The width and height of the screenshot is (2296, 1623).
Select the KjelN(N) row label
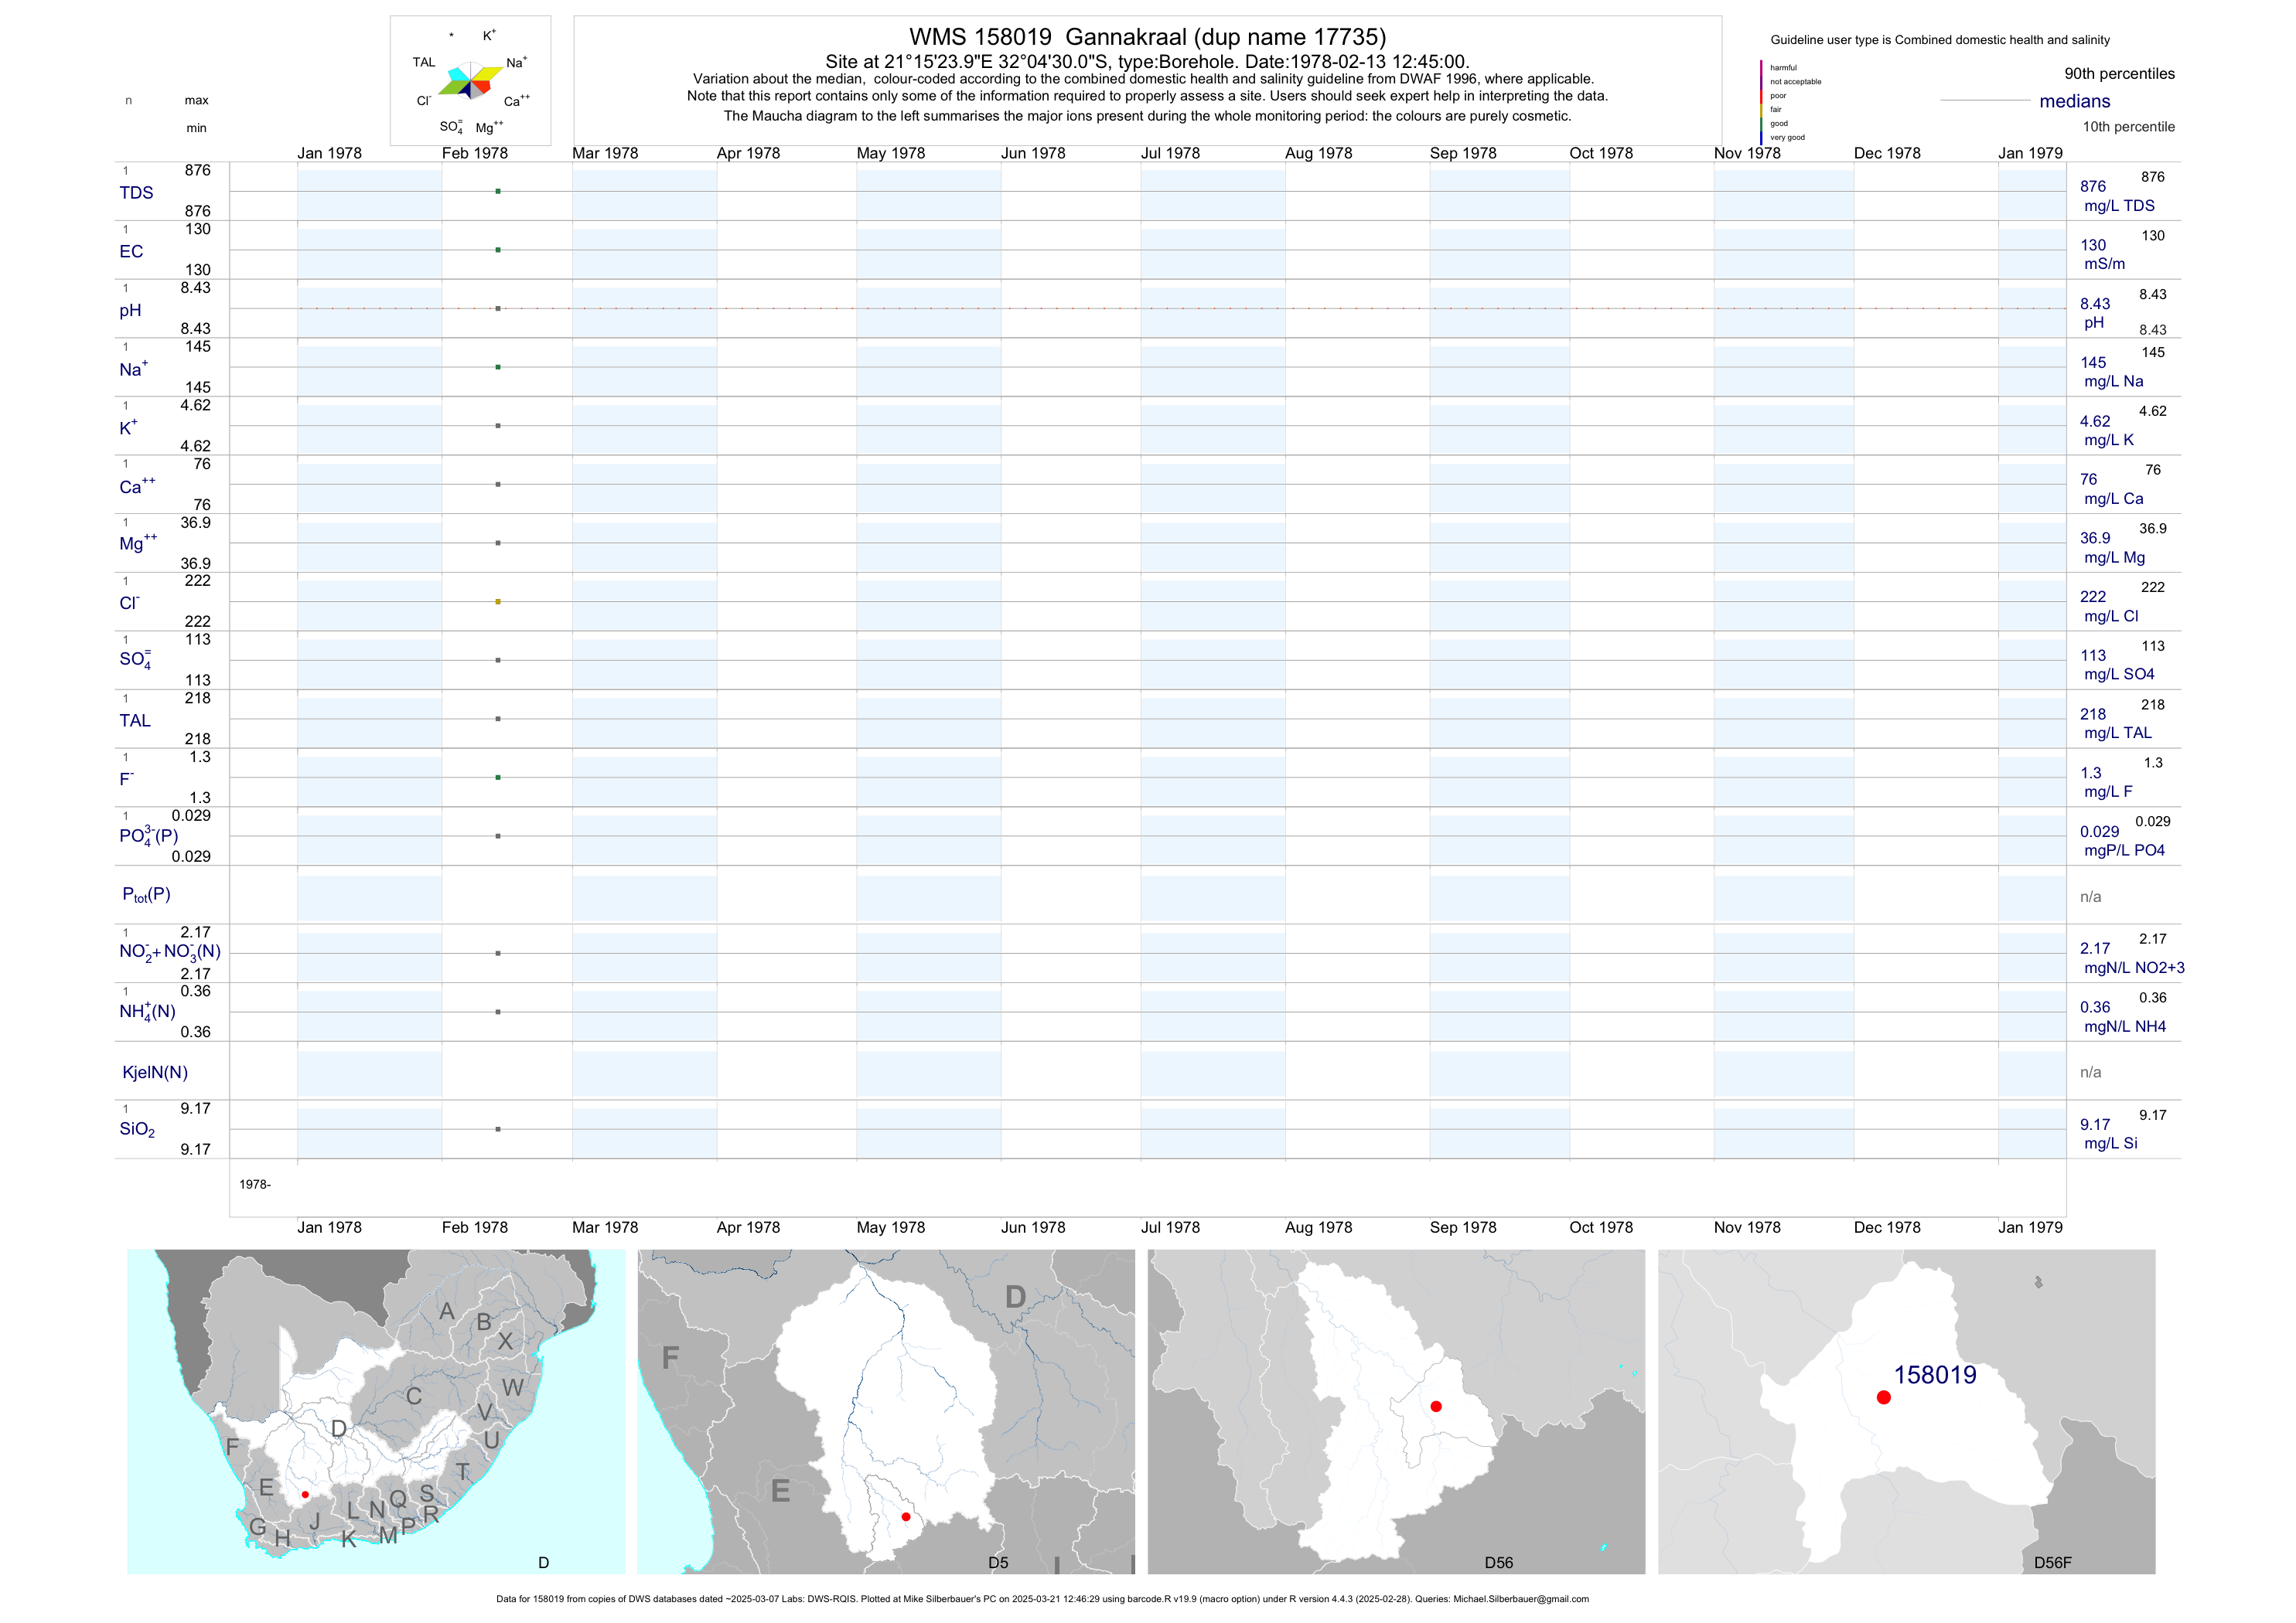tap(155, 1073)
